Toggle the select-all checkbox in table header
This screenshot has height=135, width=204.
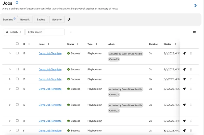17,44
